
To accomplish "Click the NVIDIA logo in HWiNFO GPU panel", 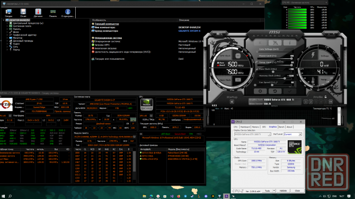I will point(146,104).
